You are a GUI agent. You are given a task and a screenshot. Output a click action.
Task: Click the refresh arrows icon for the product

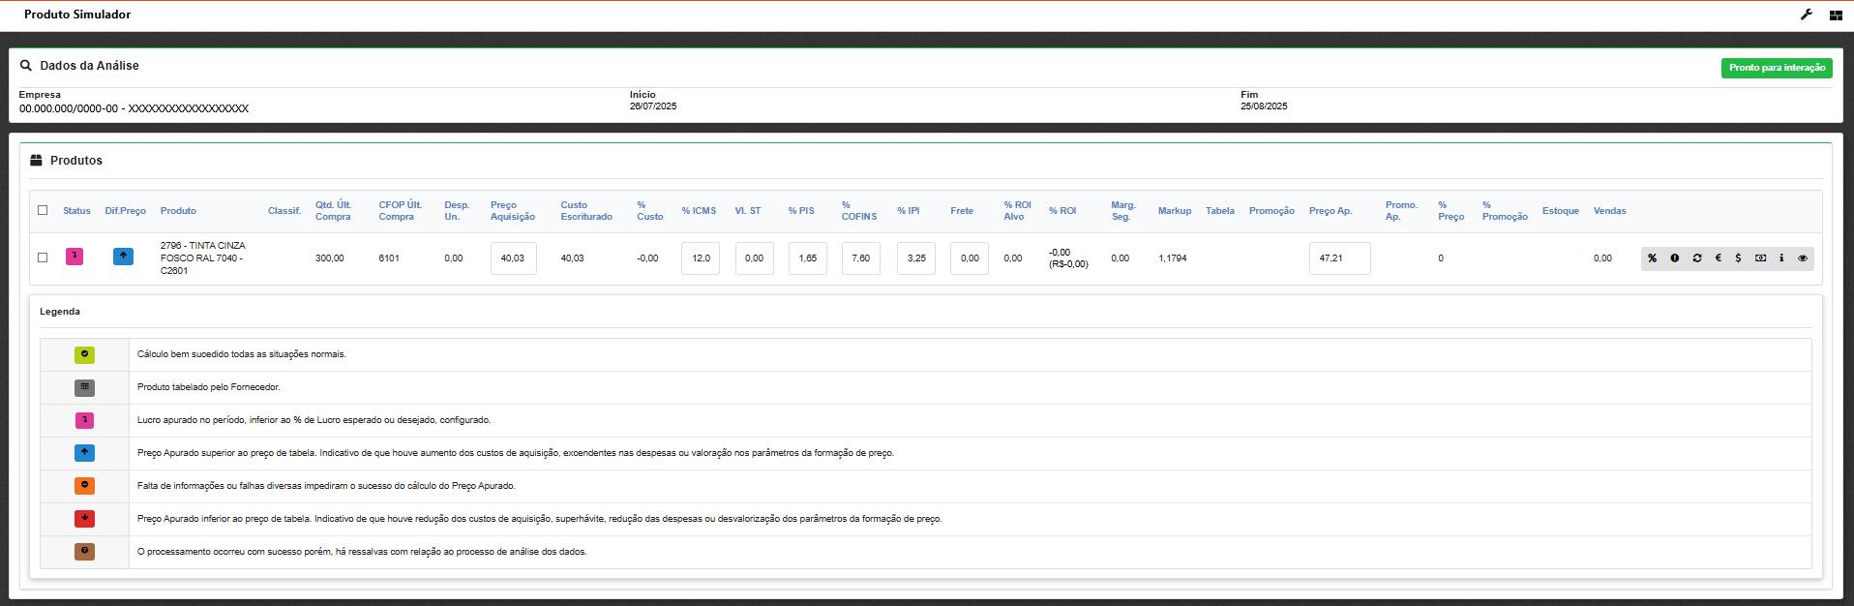(1697, 258)
